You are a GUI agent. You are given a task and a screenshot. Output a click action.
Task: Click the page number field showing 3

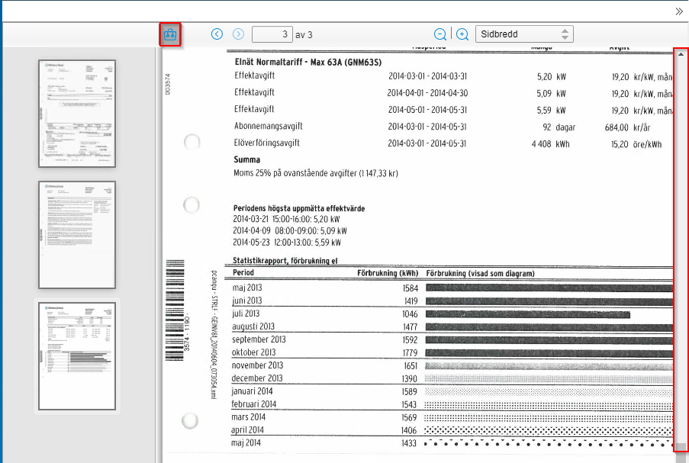272,34
